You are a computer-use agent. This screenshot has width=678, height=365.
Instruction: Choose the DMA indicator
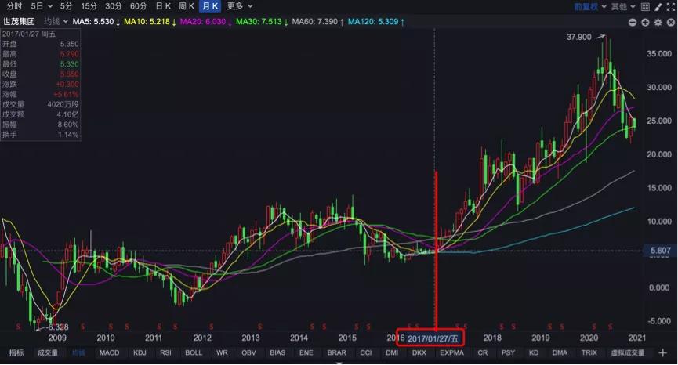[560, 353]
